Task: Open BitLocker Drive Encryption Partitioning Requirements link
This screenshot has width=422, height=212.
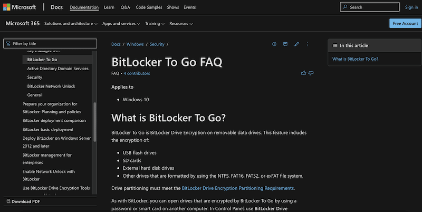Action: click(238, 188)
